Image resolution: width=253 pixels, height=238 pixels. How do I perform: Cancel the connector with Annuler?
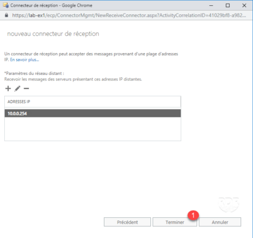(220, 222)
